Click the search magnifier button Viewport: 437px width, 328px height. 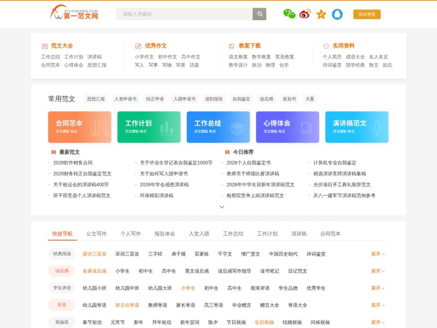point(259,14)
